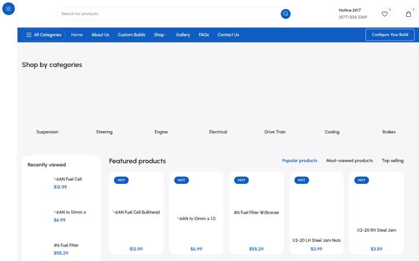Open 1/2-20 LH Steel Jam Nuts product
419x261 pixels.
point(317,240)
